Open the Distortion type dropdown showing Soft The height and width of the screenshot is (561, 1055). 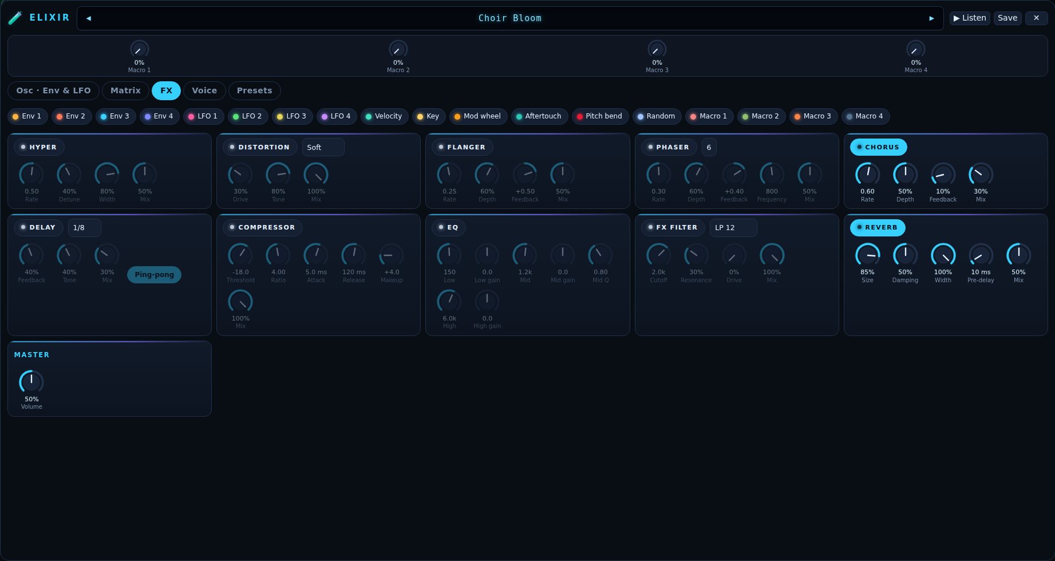point(323,147)
